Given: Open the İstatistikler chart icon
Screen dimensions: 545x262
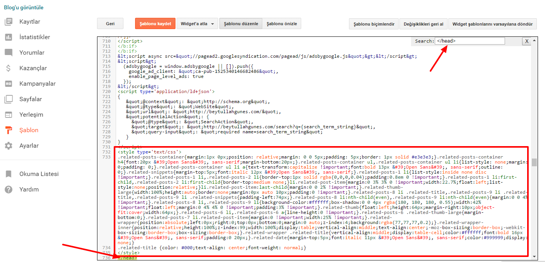Looking at the screenshot, I should pyautogui.click(x=8, y=37).
